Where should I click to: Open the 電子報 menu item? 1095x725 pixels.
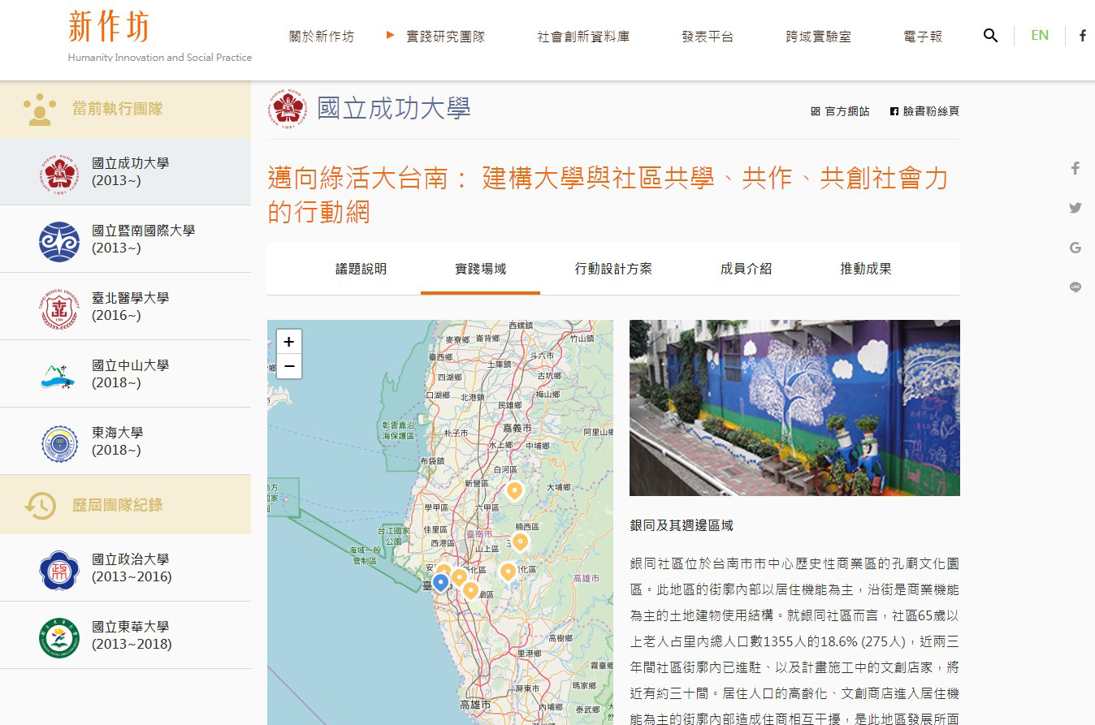[x=923, y=37]
